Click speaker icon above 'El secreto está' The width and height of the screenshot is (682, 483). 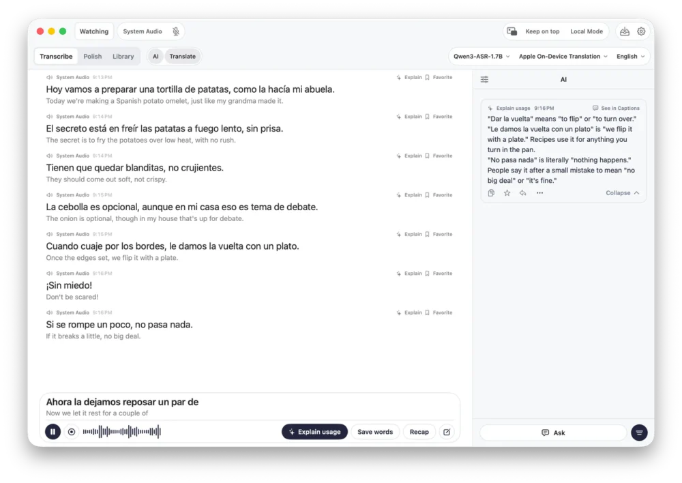(x=50, y=117)
